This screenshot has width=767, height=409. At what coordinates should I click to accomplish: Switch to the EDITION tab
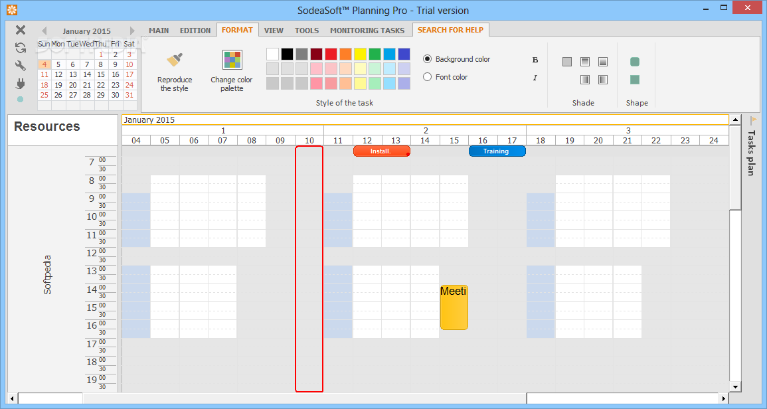click(x=195, y=31)
